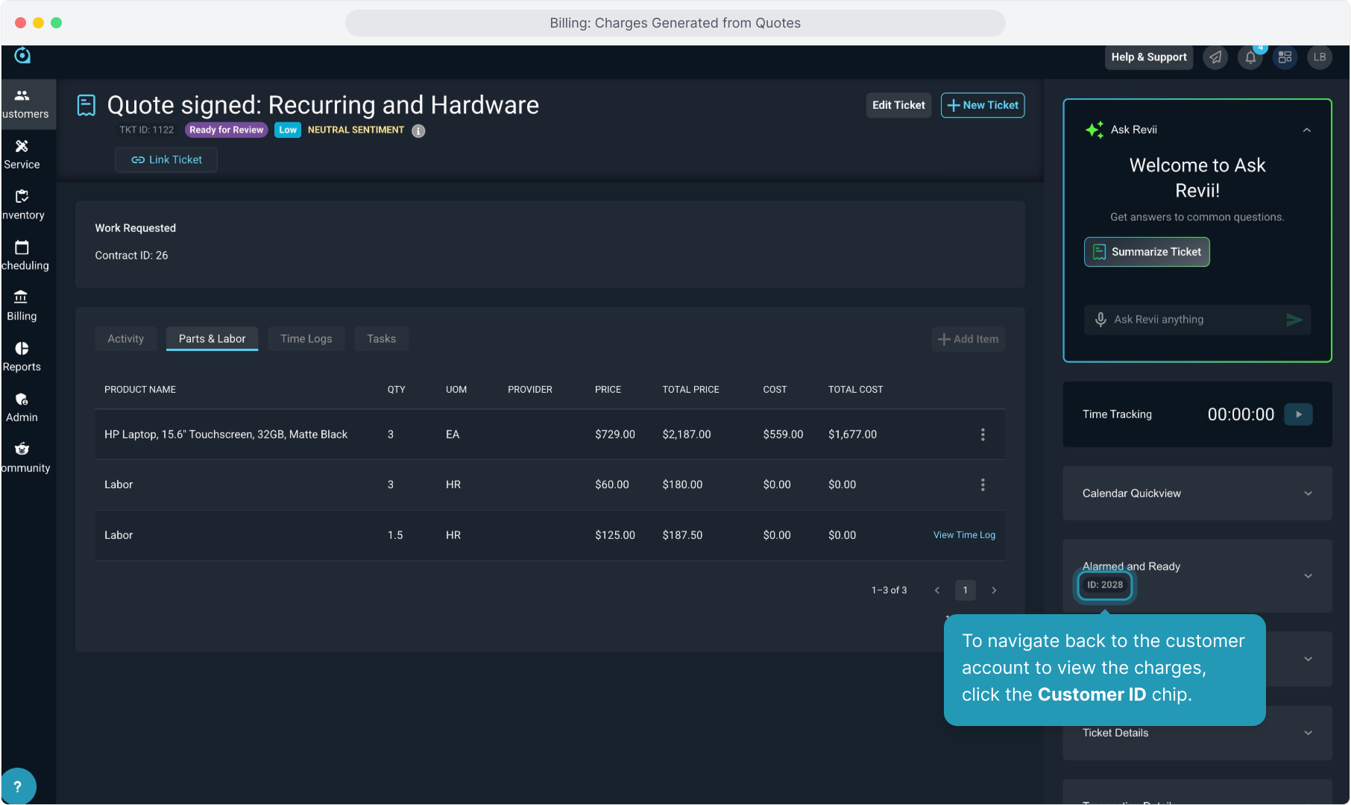Click the Summarize Ticket button

[x=1146, y=252]
